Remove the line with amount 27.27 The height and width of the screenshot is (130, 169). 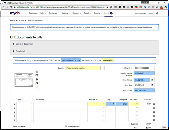[154, 104]
